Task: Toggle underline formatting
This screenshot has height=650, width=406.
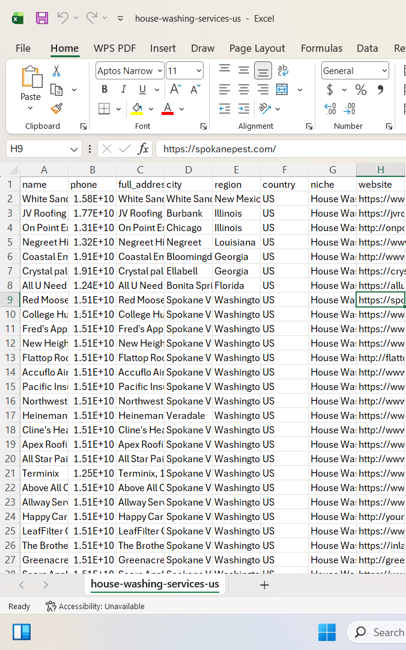Action: pyautogui.click(x=142, y=90)
